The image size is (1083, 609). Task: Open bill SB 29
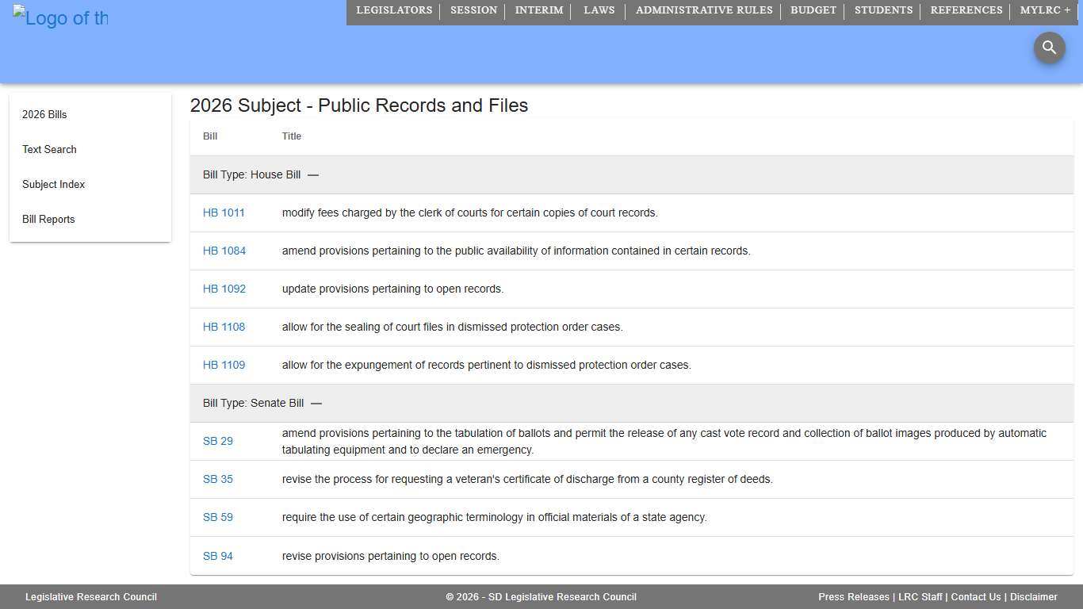tap(218, 441)
